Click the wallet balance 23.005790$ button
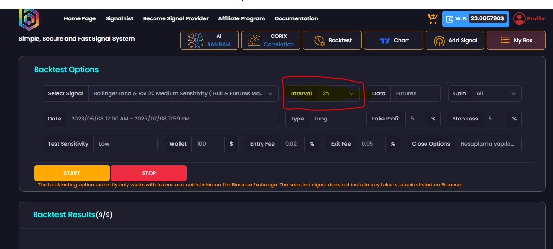The image size is (553, 249). pos(476,18)
